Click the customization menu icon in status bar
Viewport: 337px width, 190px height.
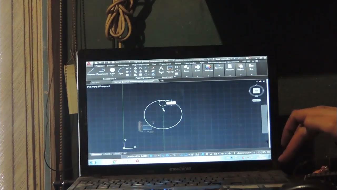268,152
